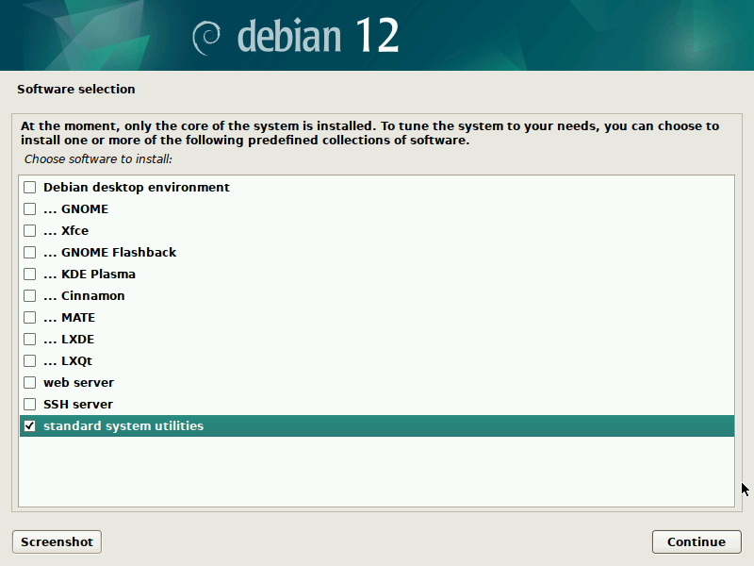Enable the Debian desktop environment checkbox
Screen dimensions: 754x566
point(30,188)
